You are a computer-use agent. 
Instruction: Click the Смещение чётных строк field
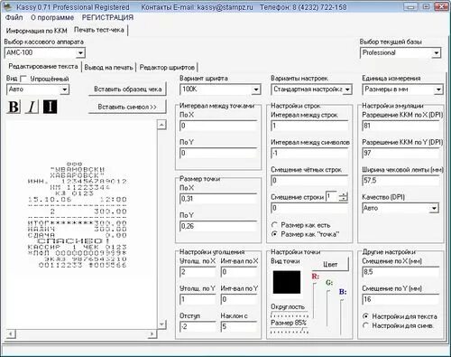click(x=309, y=181)
